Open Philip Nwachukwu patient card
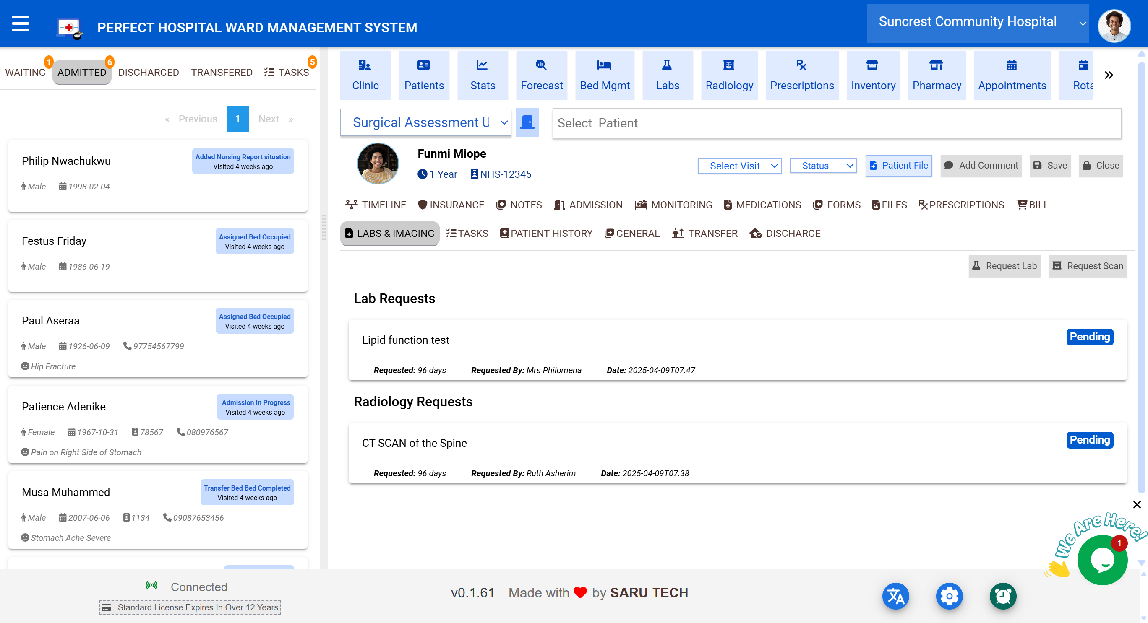The height and width of the screenshot is (623, 1148). 158,176
